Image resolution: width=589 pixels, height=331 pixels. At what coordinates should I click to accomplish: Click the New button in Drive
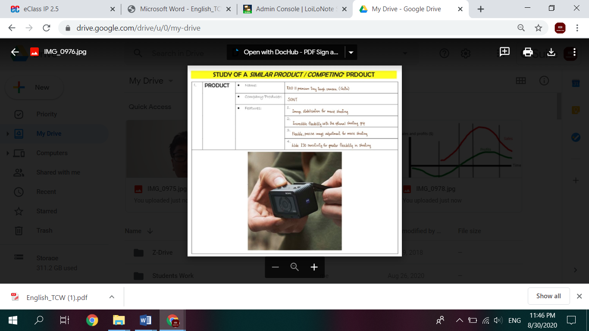coord(34,87)
